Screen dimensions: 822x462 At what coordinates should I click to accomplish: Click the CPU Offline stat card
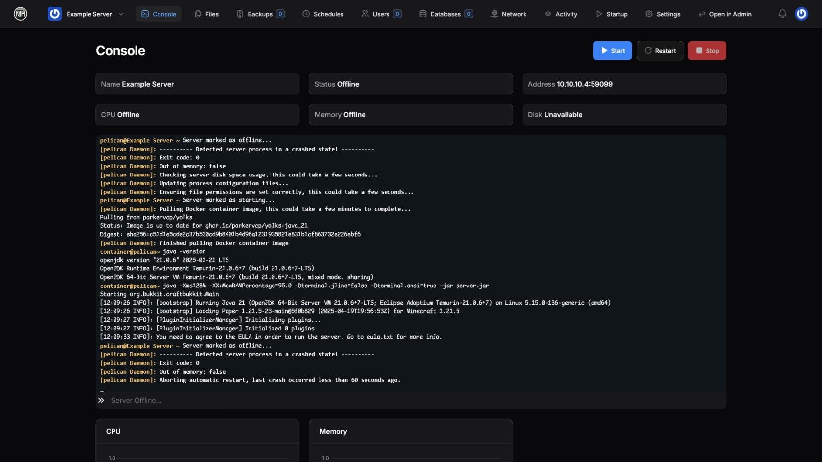coord(198,115)
